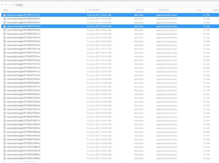Click file icon of blob ending 213515.txt
The image size is (219, 163).
coord(4,57)
